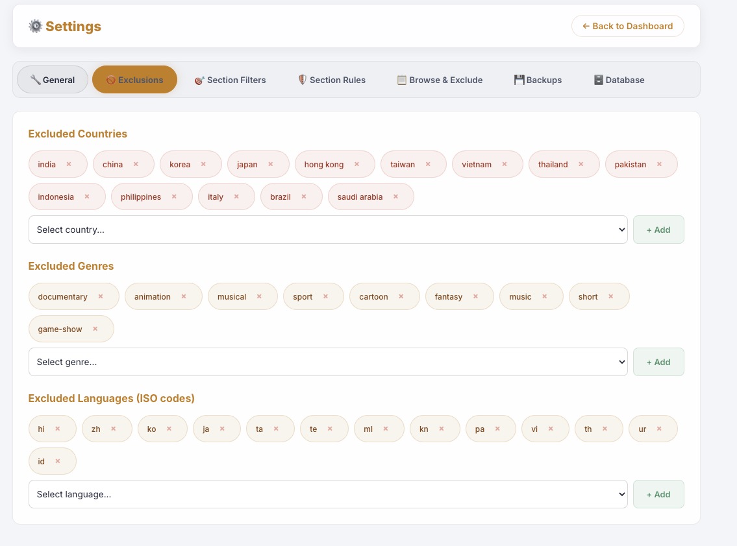
Task: Remove sport genre tag
Action: pos(326,297)
